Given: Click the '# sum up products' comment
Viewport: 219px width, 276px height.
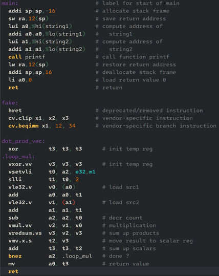Looking at the screenshot, I should [x=130, y=233].
